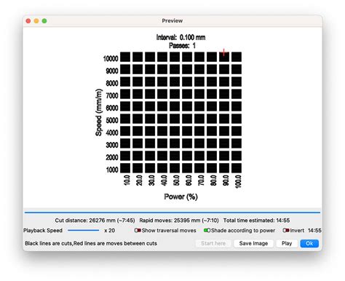Click the preview progress timeline bar
Image resolution: width=345 pixels, height=281 pixels.
(172, 213)
